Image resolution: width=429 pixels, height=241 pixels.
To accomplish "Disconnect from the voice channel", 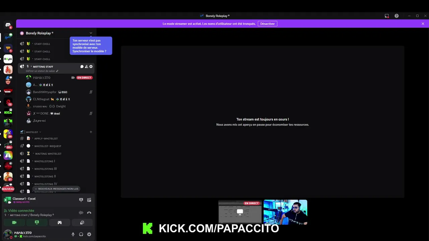I will (x=89, y=213).
